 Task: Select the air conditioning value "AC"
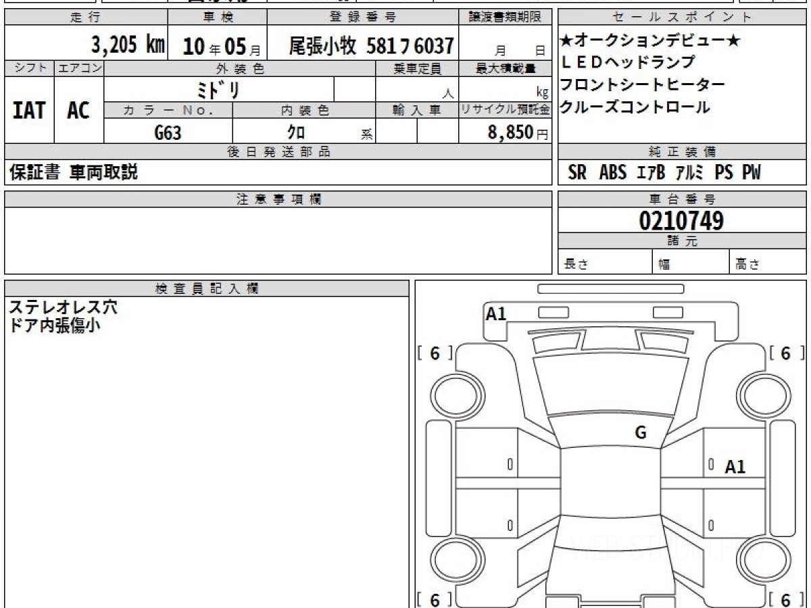coord(78,110)
